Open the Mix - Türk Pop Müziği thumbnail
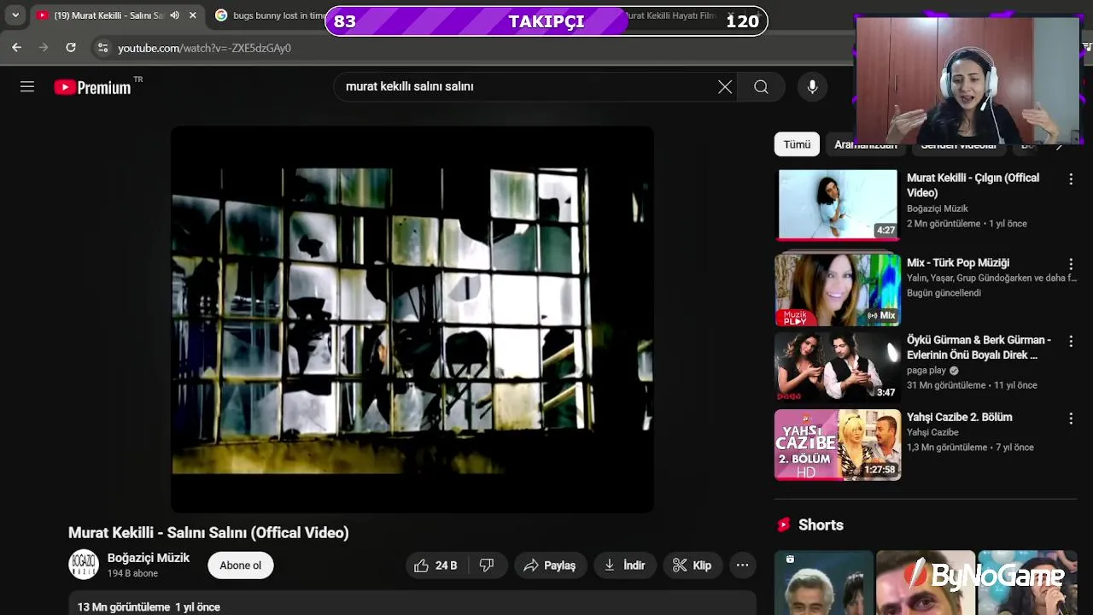The width and height of the screenshot is (1093, 615). tap(838, 290)
